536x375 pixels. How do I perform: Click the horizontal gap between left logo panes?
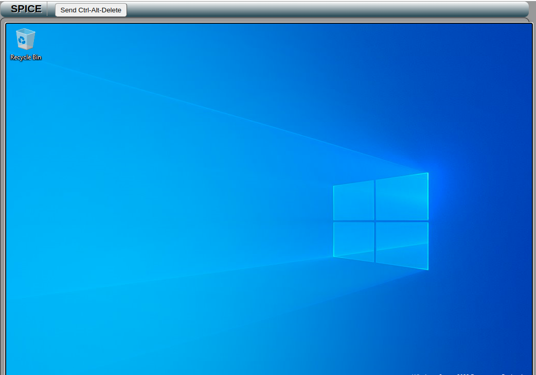point(353,221)
